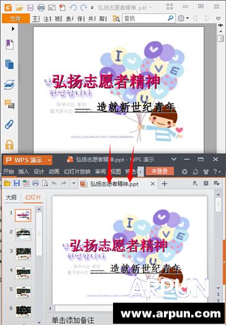
Task: Select the 主页 ribbon tab in PDF reader
Action: [x=36, y=19]
